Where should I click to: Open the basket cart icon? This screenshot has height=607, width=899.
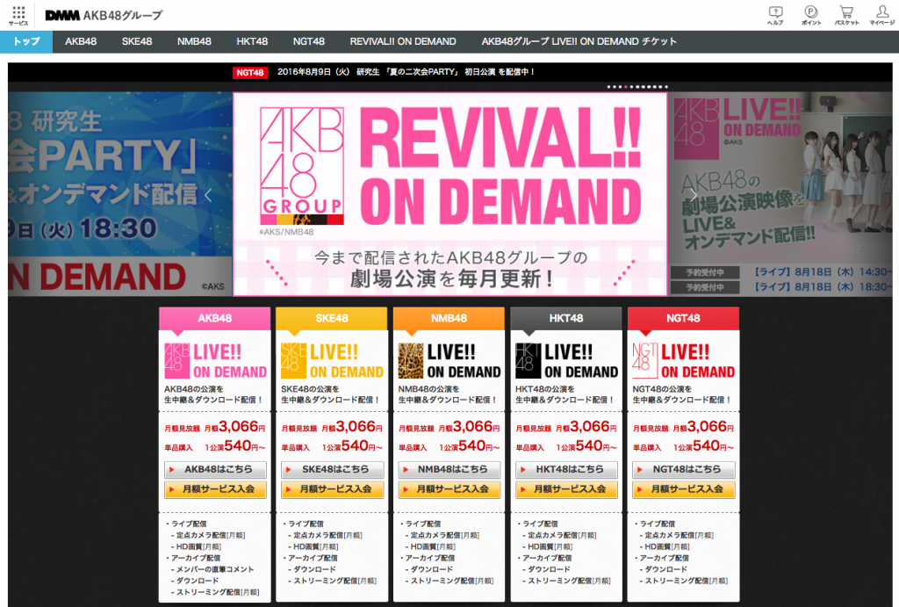pyautogui.click(x=846, y=15)
